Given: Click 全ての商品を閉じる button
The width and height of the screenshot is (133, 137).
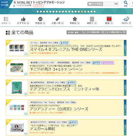Looking at the screenshot, I should tap(116, 32).
